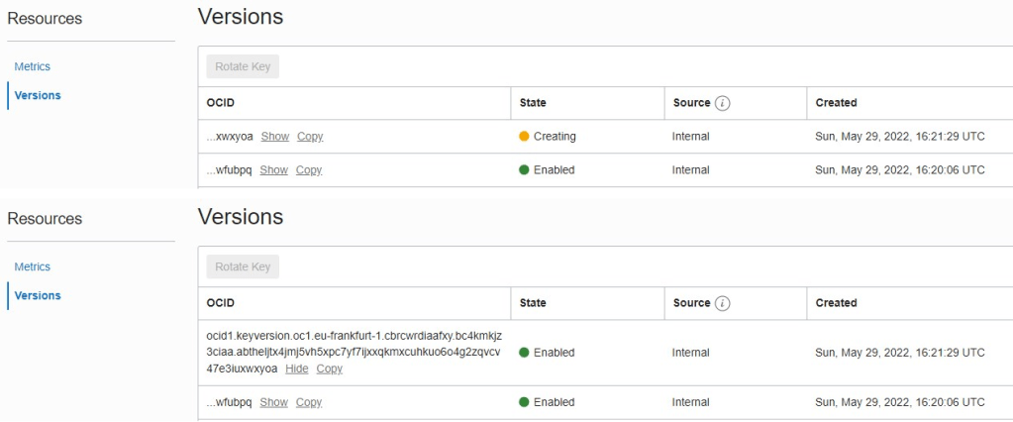Open Metrics in the upper Resources sidebar

(33, 66)
